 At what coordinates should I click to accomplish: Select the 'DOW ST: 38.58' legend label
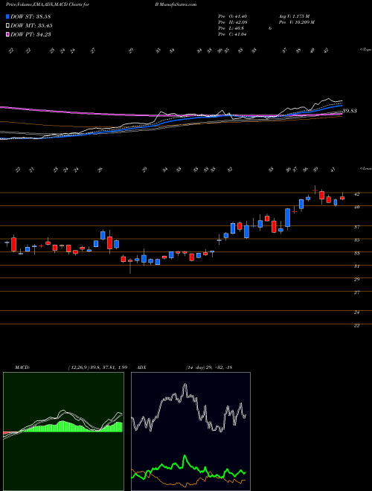pyautogui.click(x=31, y=16)
